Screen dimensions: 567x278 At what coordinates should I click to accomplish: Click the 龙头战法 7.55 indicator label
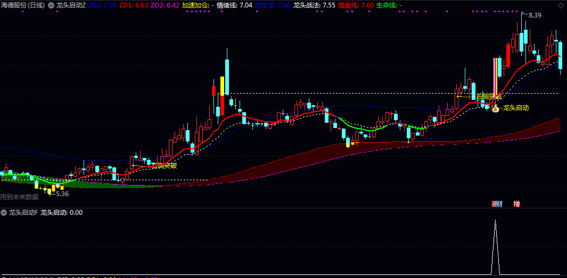314,5
